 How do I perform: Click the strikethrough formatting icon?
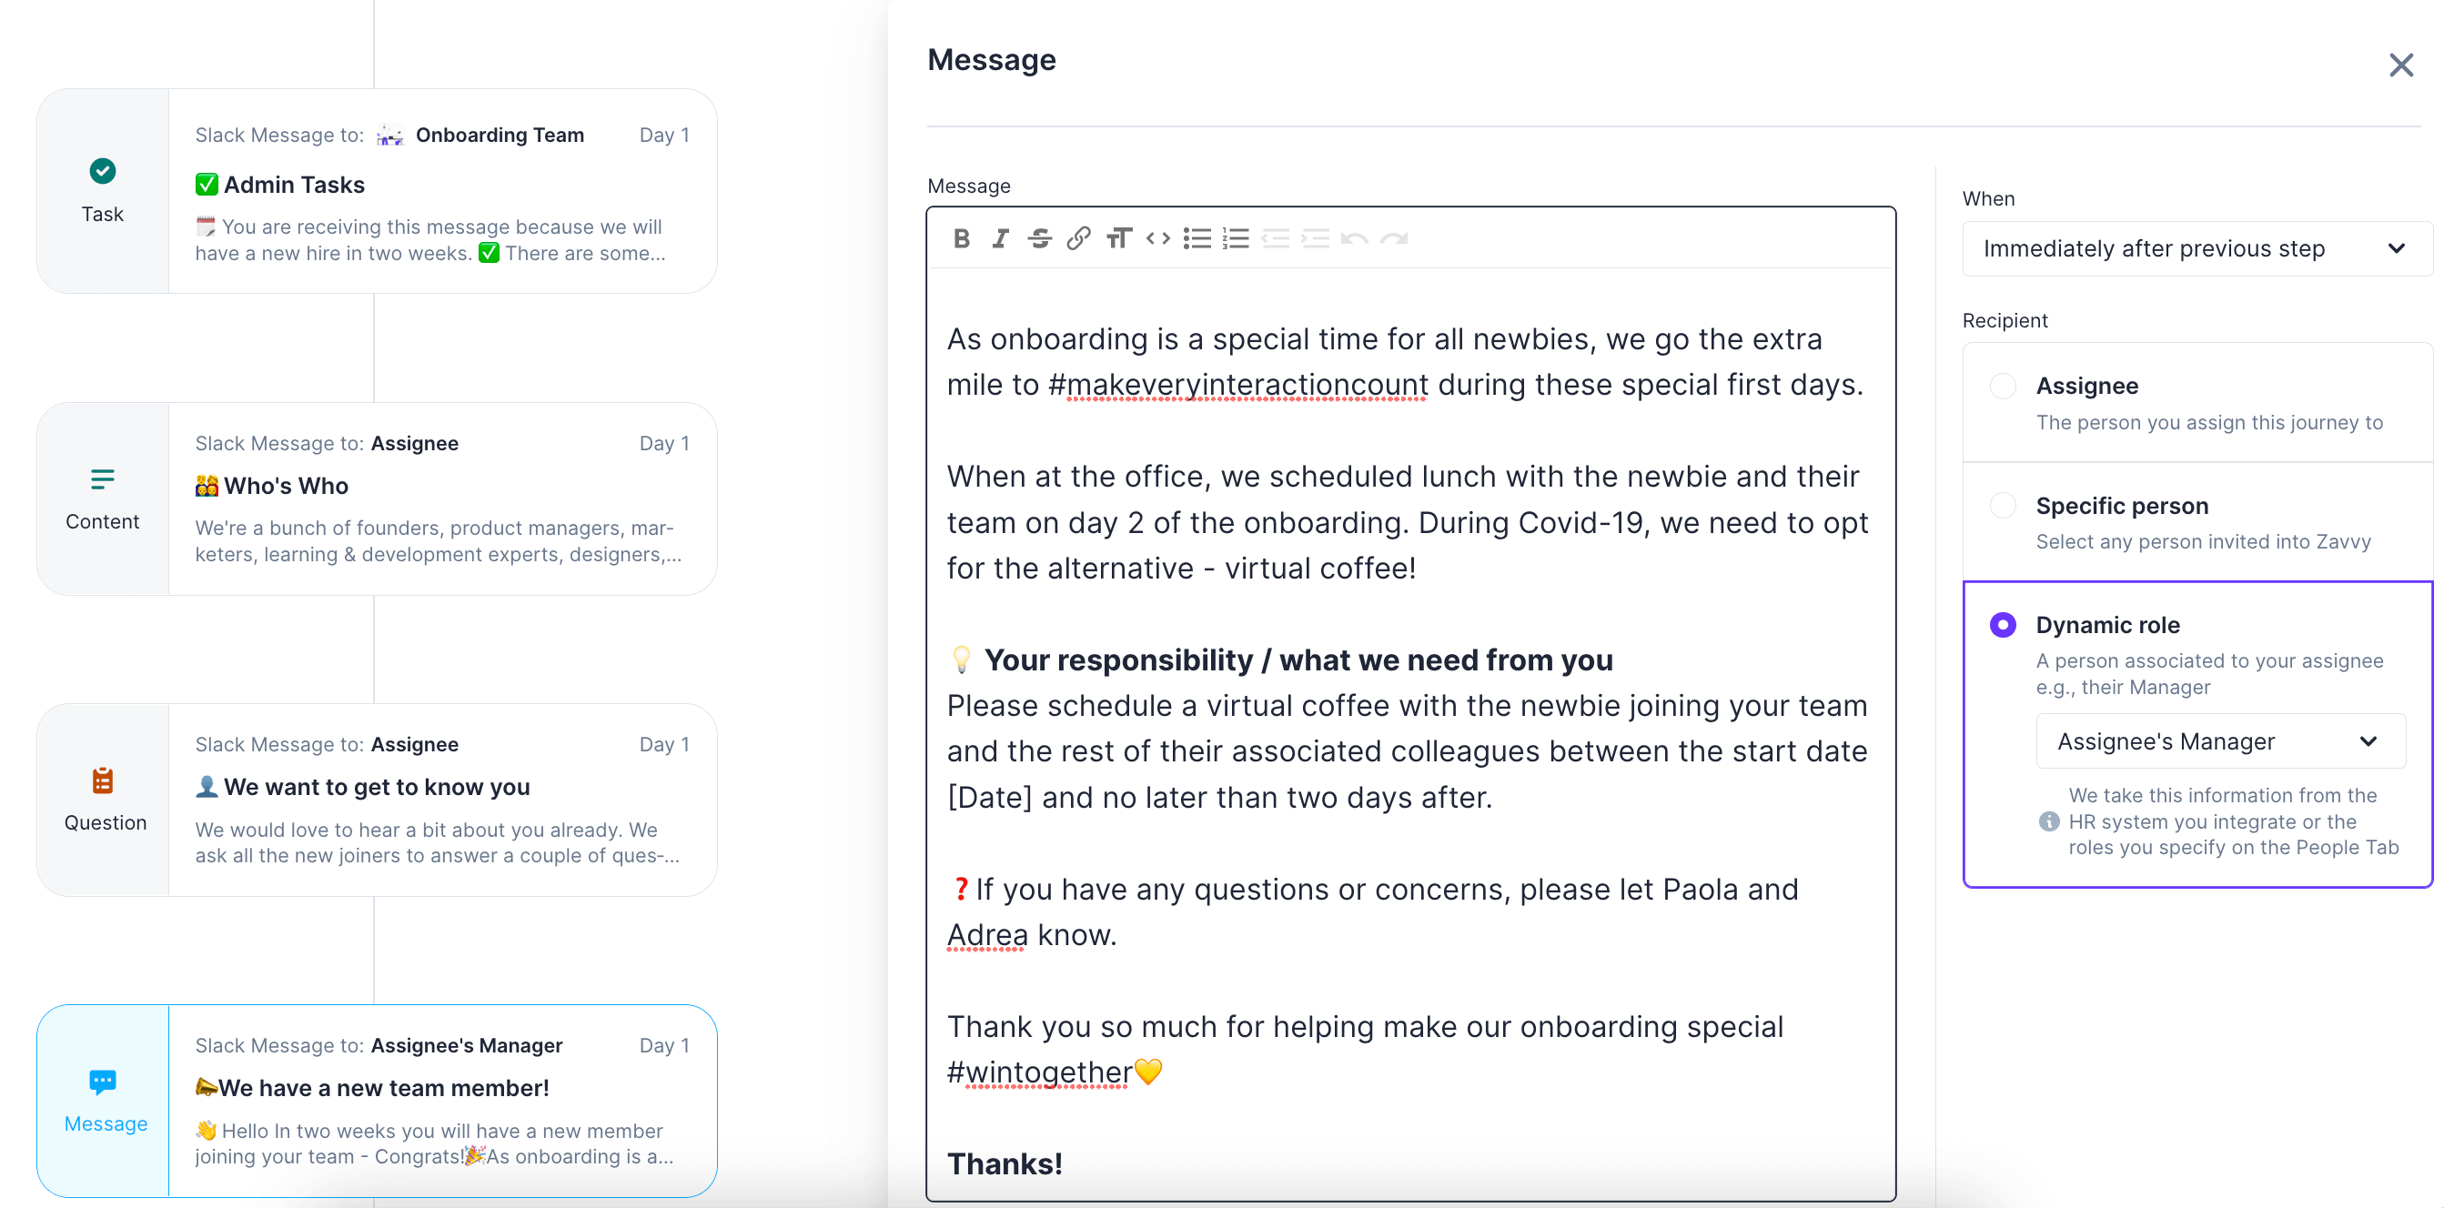(1039, 239)
